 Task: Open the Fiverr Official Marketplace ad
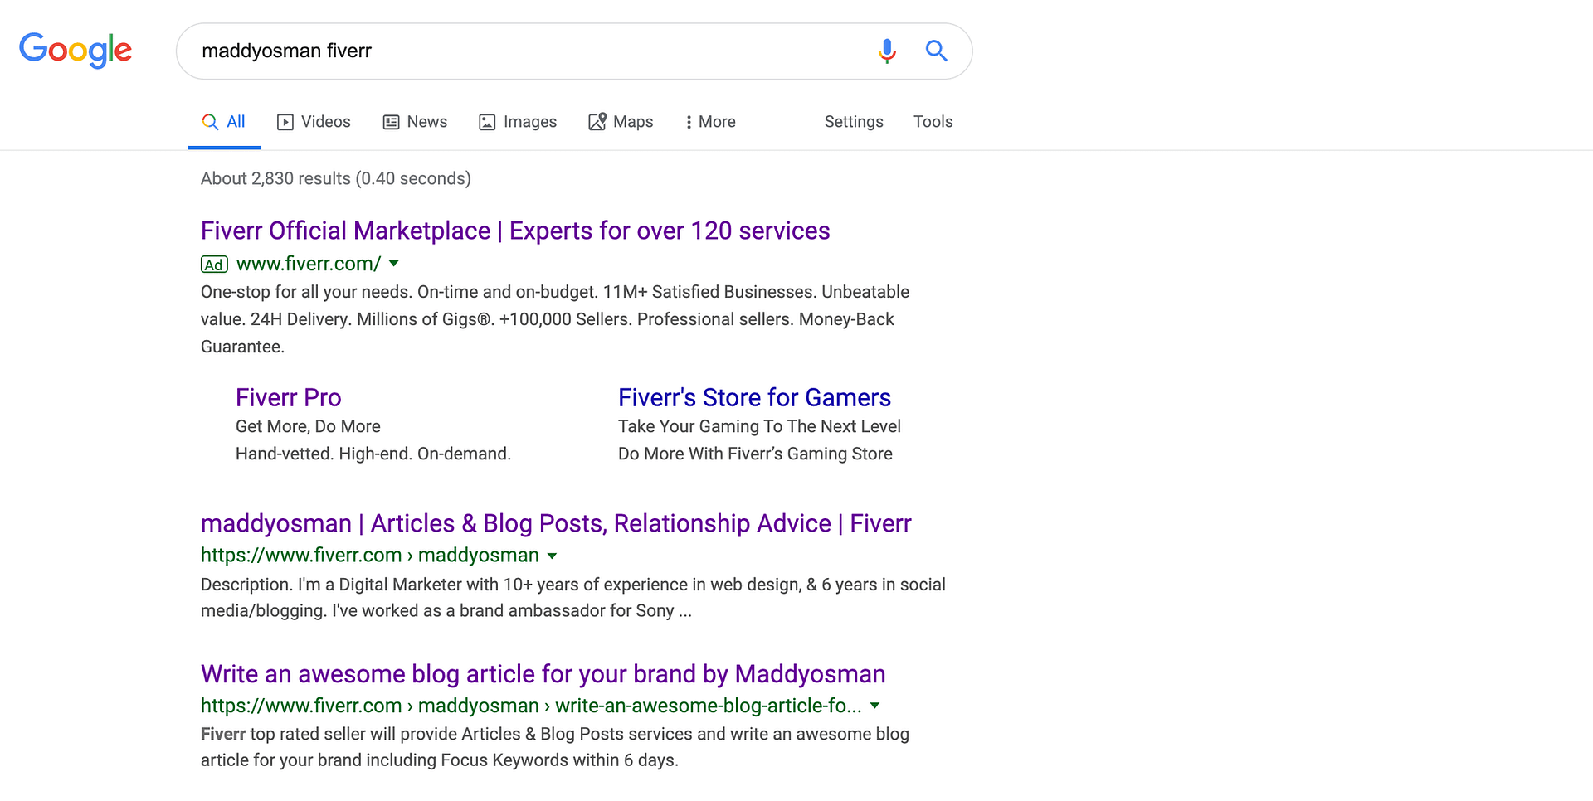click(x=515, y=231)
